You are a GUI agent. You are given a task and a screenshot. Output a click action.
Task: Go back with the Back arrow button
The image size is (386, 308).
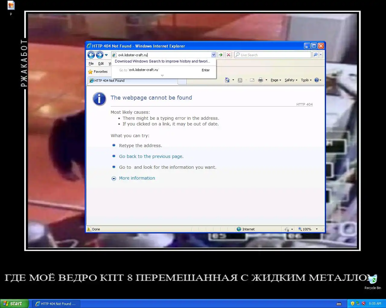[91, 55]
